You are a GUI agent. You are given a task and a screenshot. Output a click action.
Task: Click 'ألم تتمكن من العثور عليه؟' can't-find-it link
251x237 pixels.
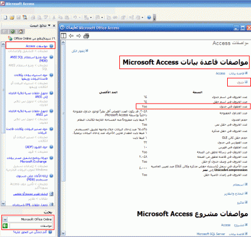point(30,232)
